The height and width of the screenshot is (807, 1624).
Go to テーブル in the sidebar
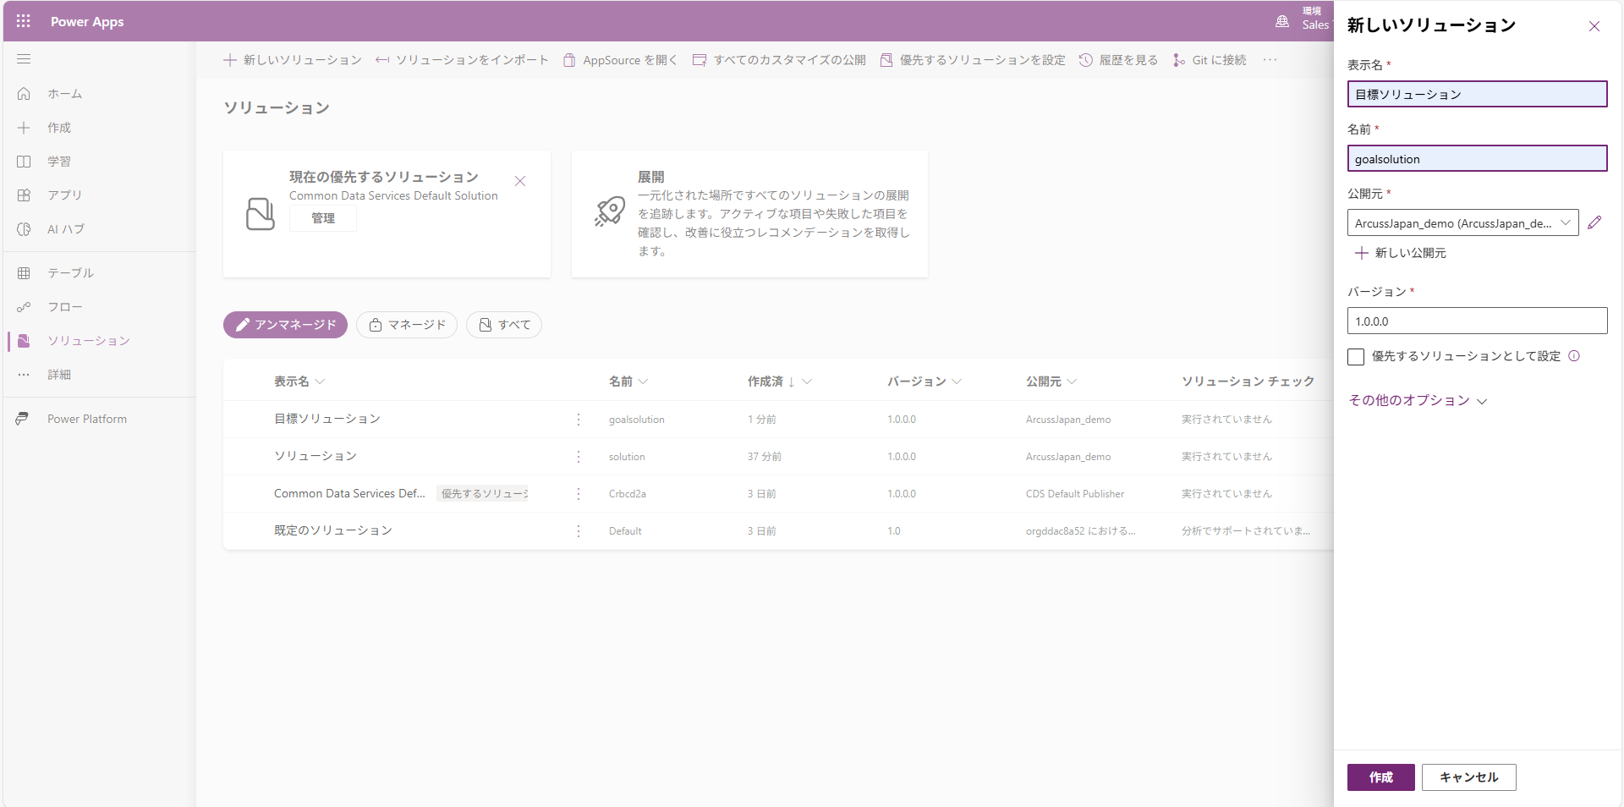[x=70, y=273]
